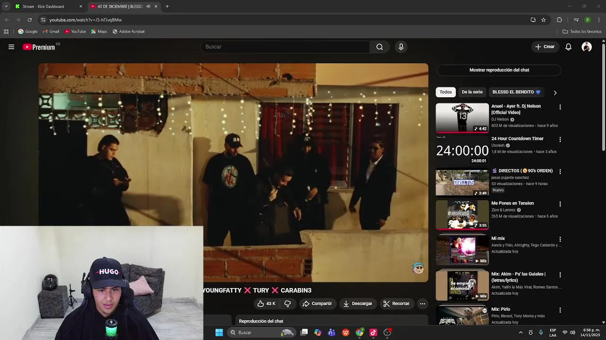Like the video with the 43 K thumbs-up
The image size is (606, 340).
pyautogui.click(x=266, y=304)
